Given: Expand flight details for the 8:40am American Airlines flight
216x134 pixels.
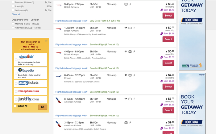Looking at the screenshot, I should click(x=71, y=116).
